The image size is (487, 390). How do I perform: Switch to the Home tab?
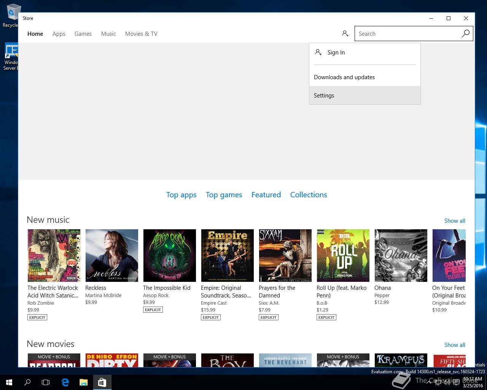[35, 34]
